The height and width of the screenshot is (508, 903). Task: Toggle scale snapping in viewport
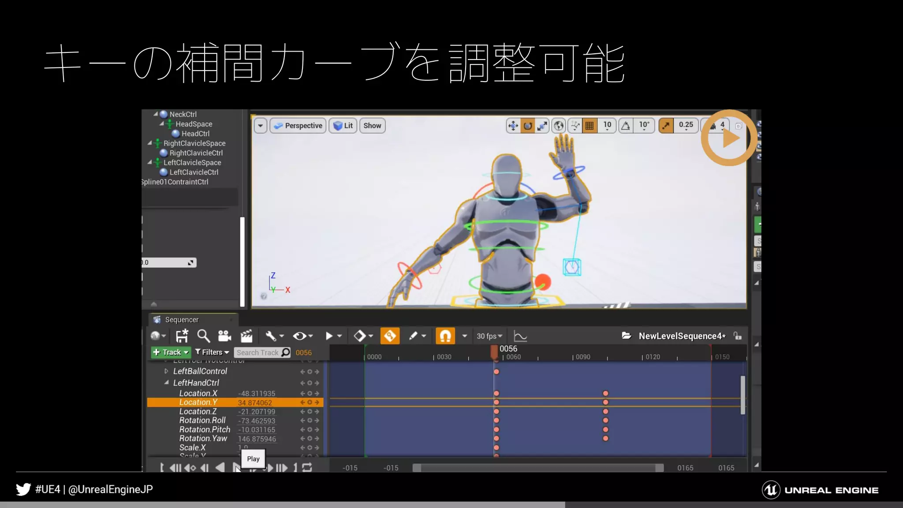pos(666,126)
